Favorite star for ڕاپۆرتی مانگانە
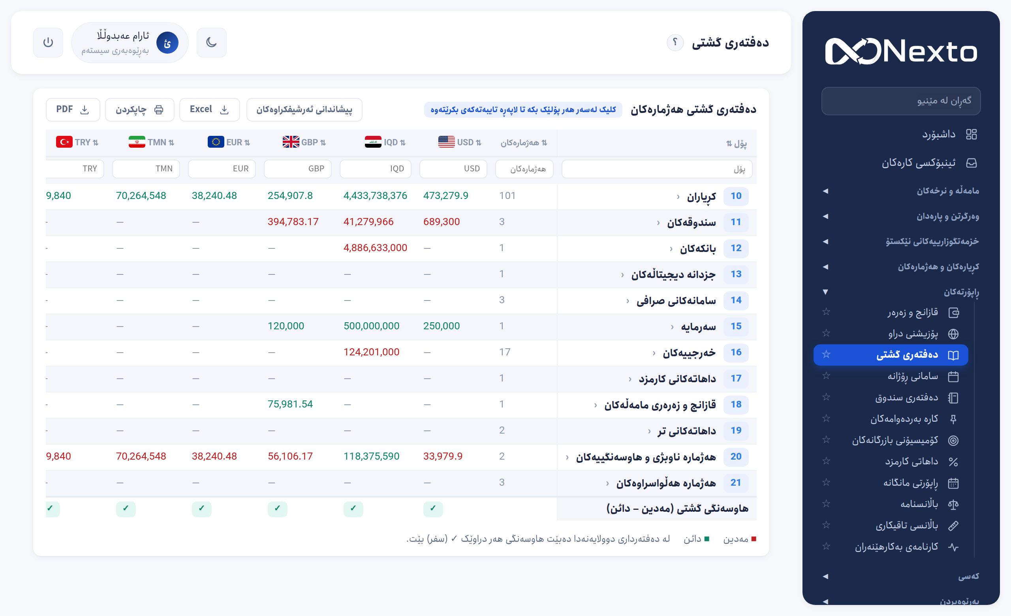 (x=826, y=482)
